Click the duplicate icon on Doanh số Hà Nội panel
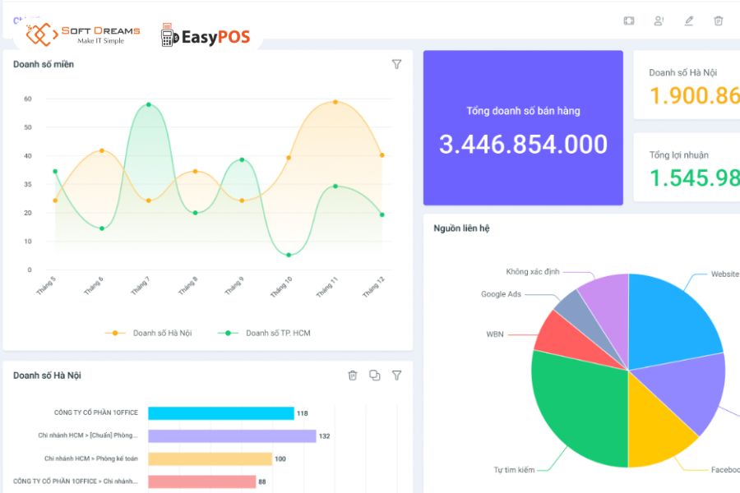The width and height of the screenshot is (740, 493). [x=375, y=375]
